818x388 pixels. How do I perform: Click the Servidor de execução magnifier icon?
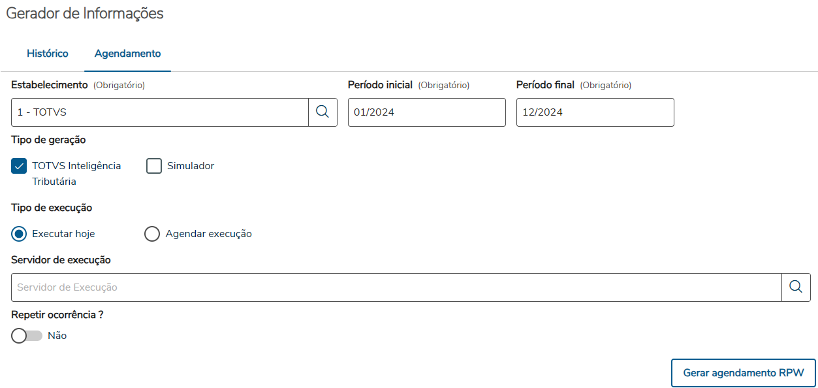click(796, 287)
